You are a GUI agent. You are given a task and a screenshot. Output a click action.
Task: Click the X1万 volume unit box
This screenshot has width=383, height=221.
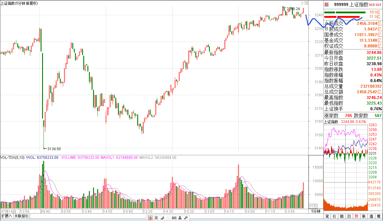(313, 206)
